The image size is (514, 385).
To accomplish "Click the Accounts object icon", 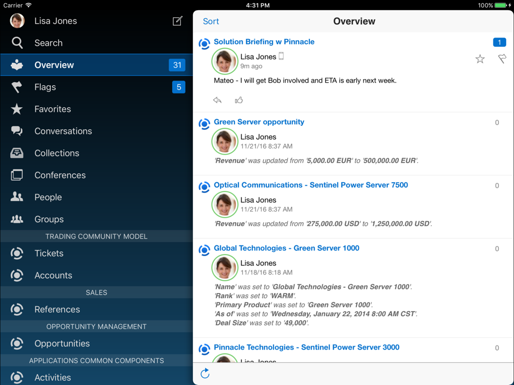I will click(x=17, y=275).
